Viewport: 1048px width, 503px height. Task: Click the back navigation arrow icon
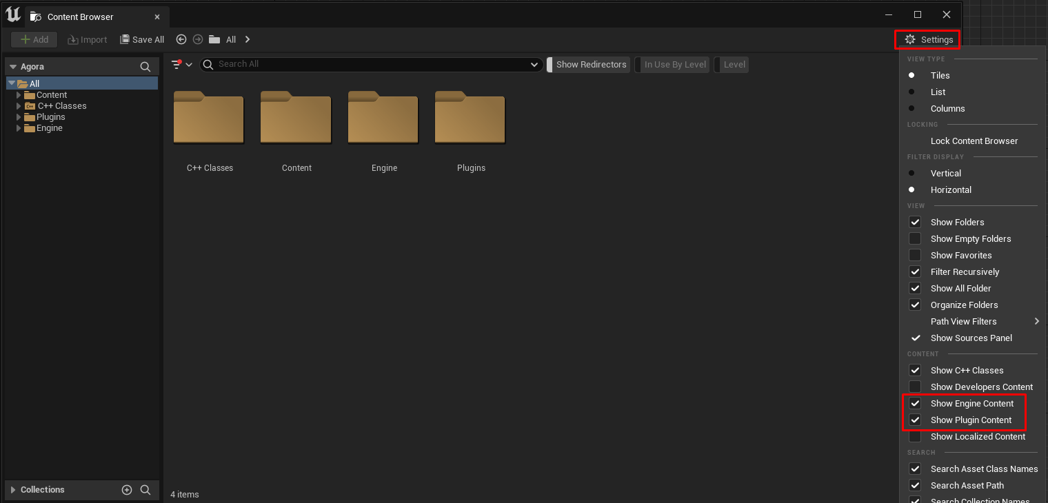pos(181,40)
